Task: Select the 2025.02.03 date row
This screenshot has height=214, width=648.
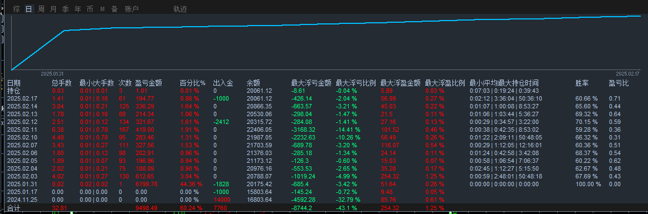Action: [x=22, y=176]
